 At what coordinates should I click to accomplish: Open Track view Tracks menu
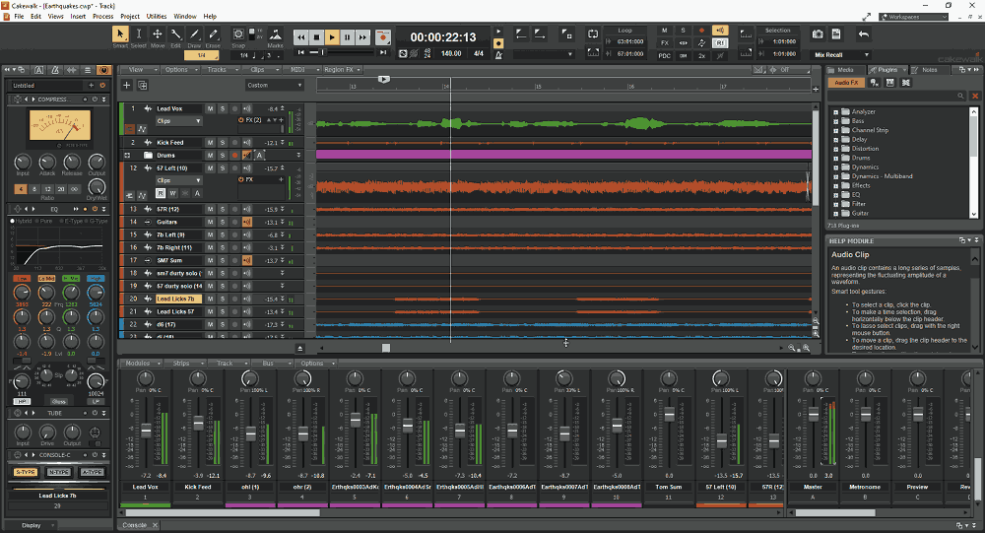point(220,70)
